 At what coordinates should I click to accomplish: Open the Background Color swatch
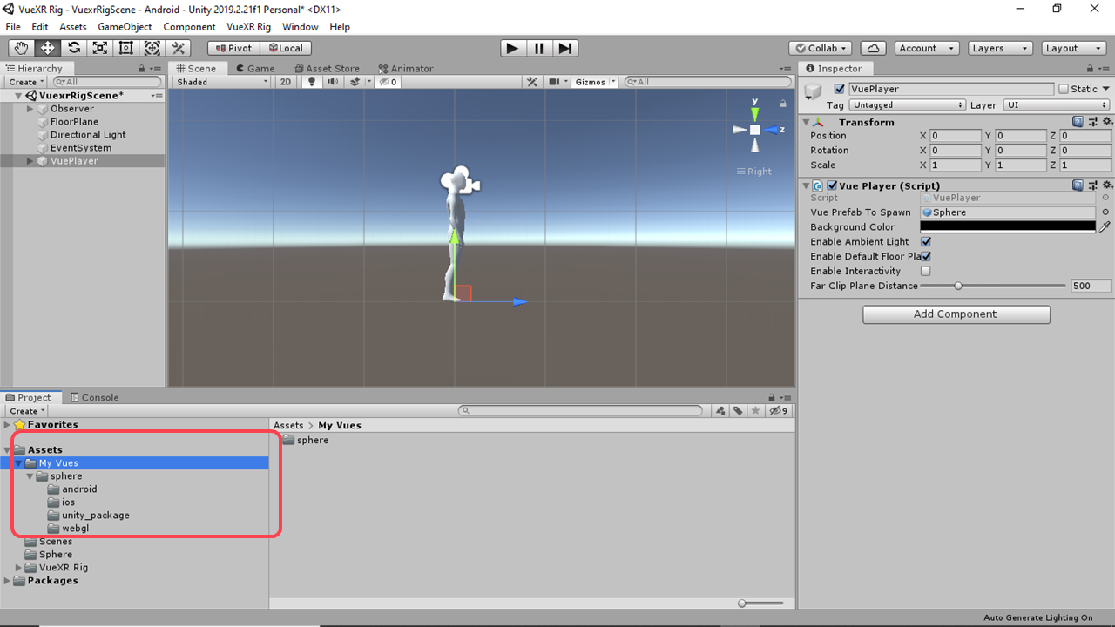[1008, 226]
